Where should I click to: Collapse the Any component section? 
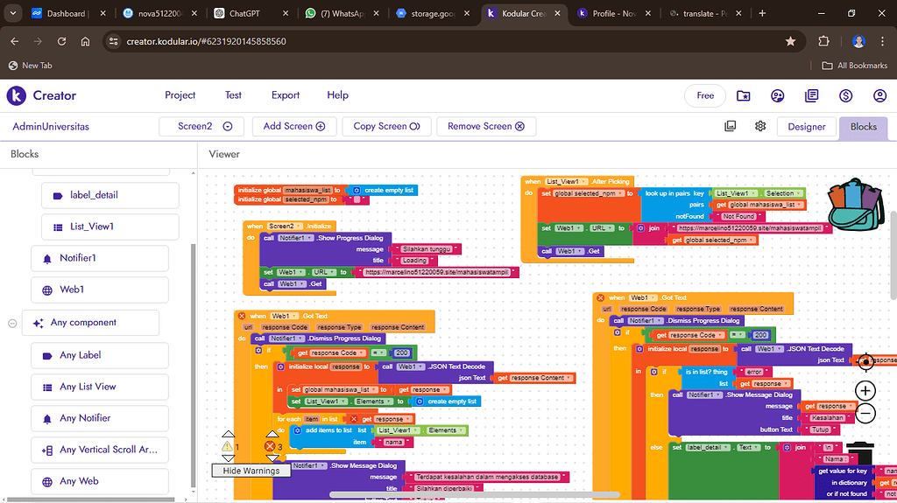click(12, 323)
